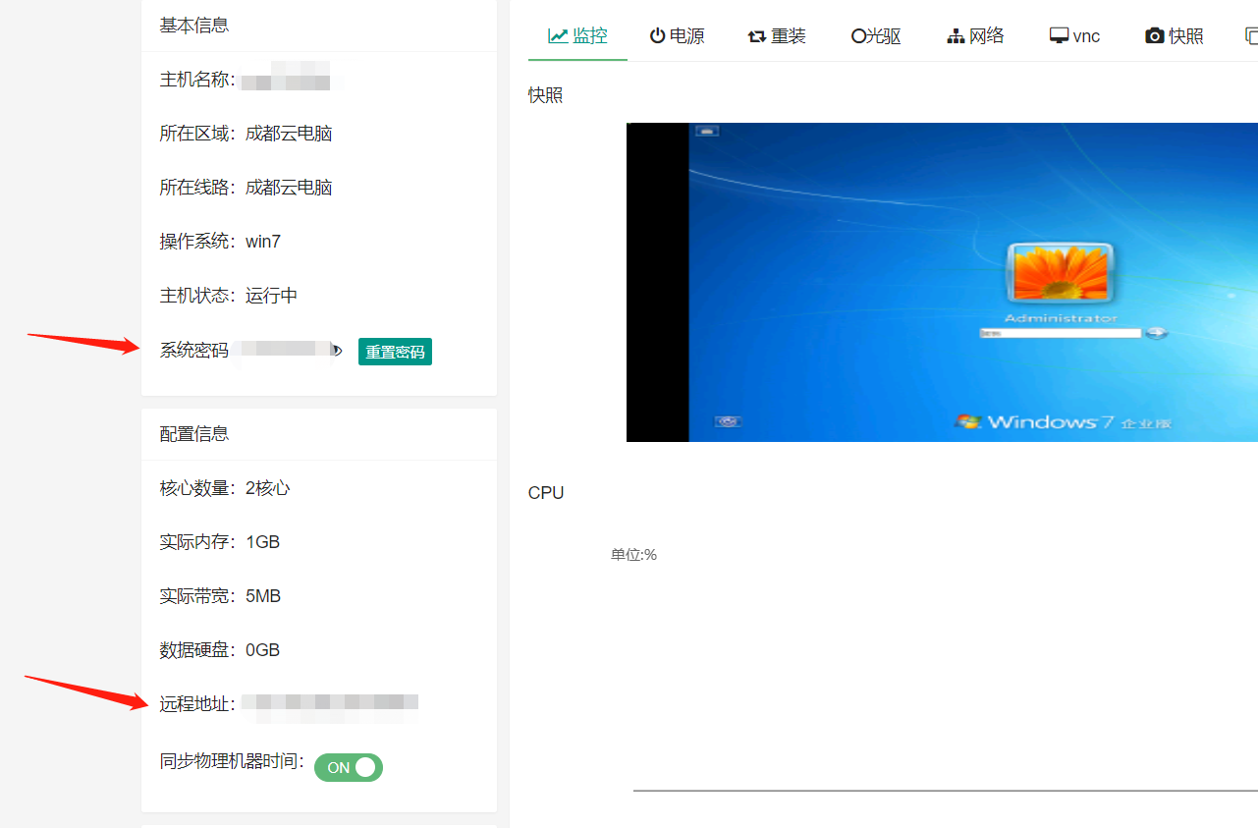
Task: Click the 快照 heading above the preview
Action: tap(546, 95)
